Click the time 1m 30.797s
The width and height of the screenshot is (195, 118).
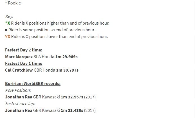tap(68, 70)
